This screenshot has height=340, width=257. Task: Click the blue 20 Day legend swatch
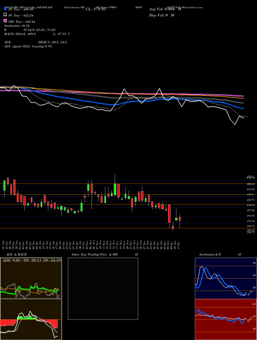click(5, 9)
